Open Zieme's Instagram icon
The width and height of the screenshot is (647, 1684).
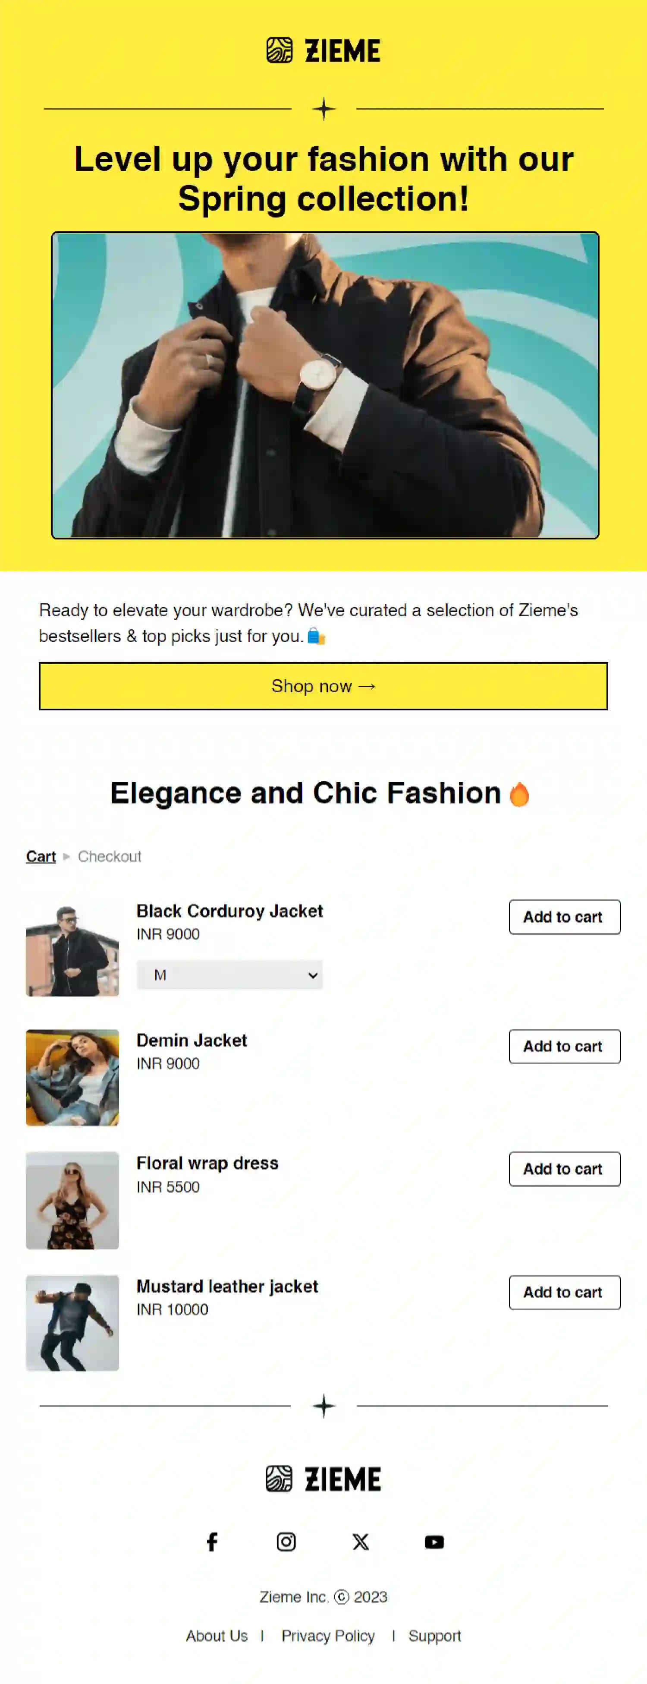click(x=286, y=1542)
